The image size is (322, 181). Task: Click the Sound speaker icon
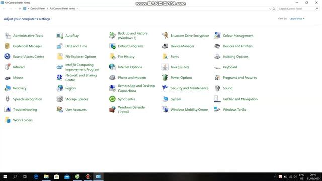[x=217, y=88]
